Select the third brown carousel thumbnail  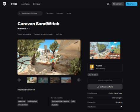[x=55, y=80]
